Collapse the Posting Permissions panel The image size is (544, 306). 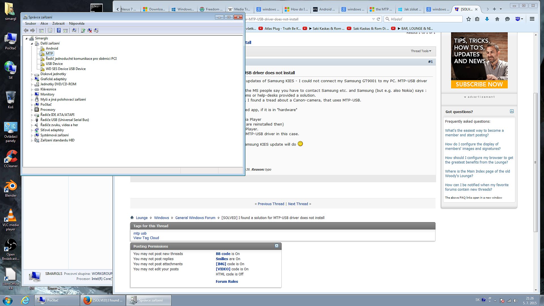pos(277,246)
